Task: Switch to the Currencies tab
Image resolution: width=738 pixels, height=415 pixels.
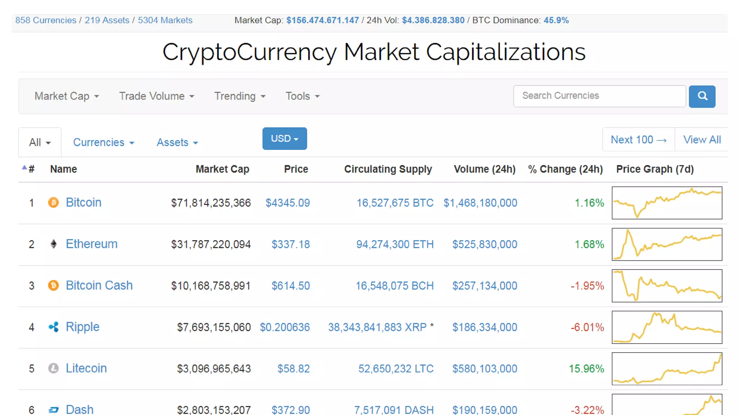Action: point(103,142)
